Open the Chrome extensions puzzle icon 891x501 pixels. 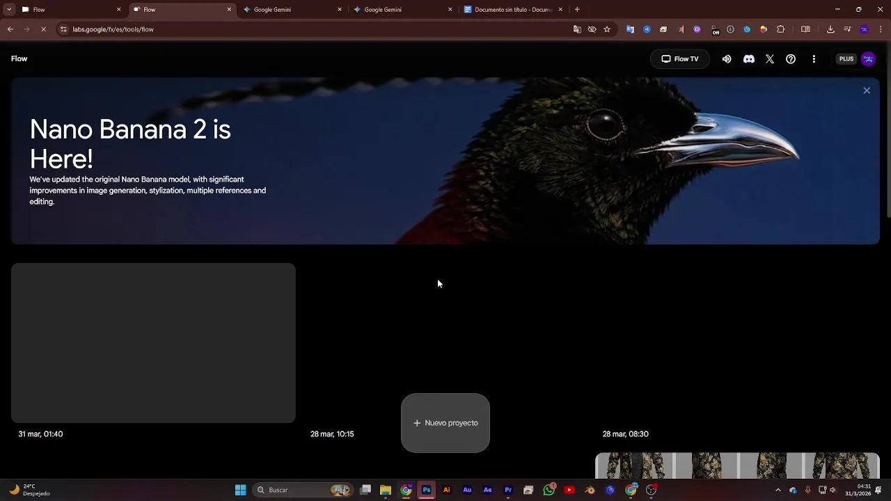(x=780, y=29)
